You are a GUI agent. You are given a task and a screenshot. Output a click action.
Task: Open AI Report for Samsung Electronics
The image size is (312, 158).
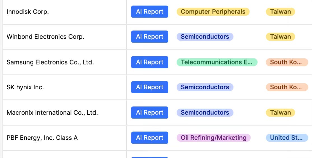pos(150,62)
